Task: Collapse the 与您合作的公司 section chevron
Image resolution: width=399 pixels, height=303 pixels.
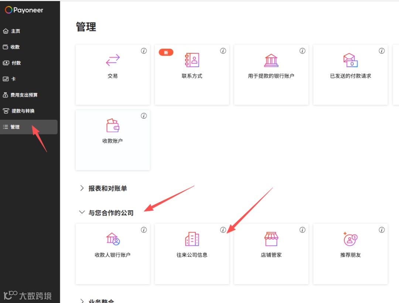Action: [x=82, y=212]
